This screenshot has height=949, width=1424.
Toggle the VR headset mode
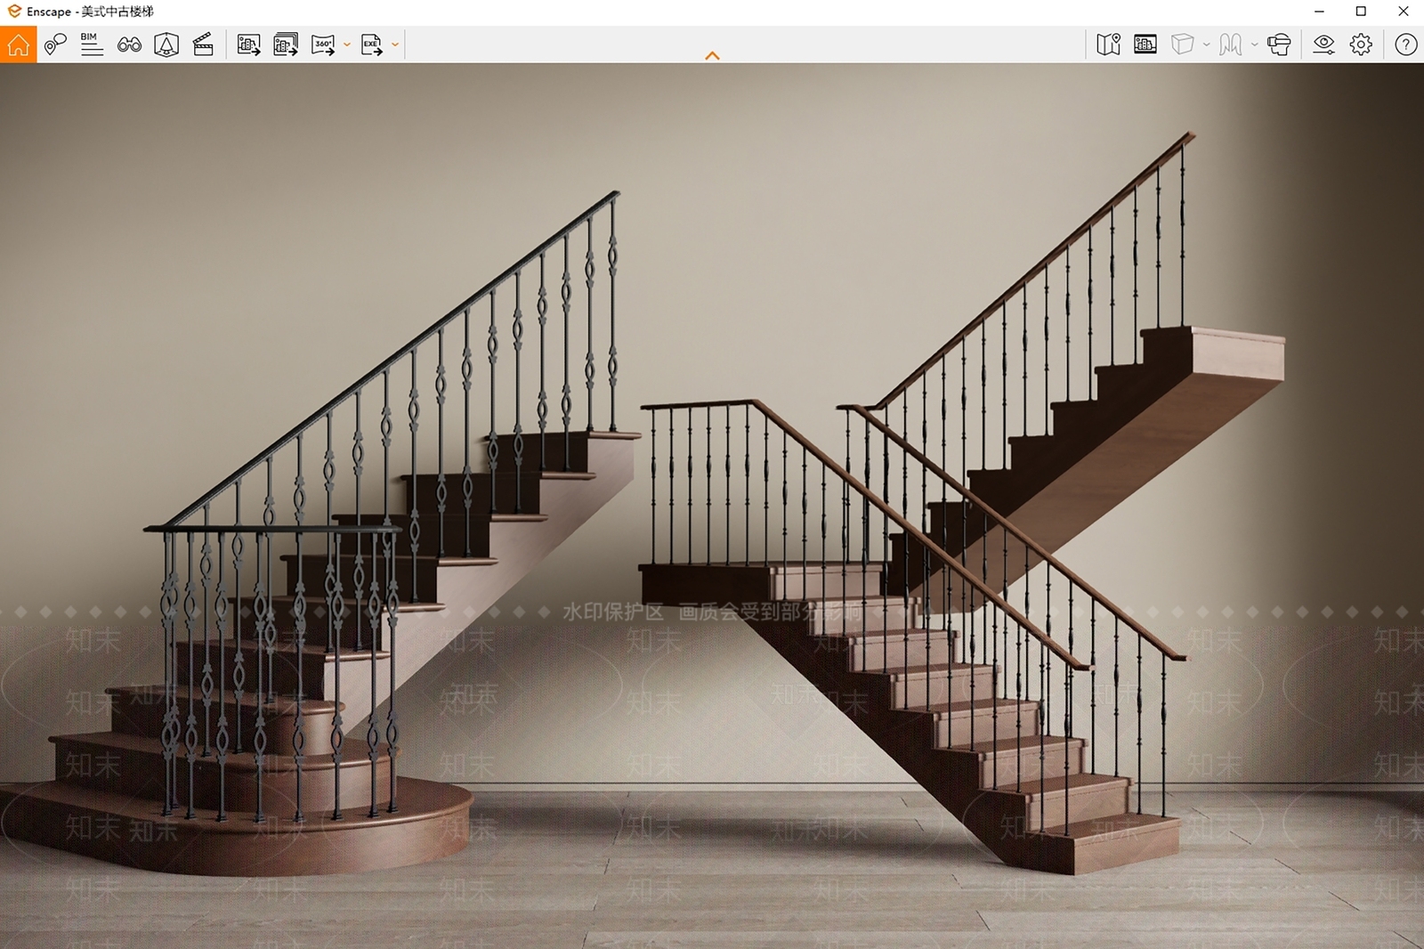[x=1279, y=45]
